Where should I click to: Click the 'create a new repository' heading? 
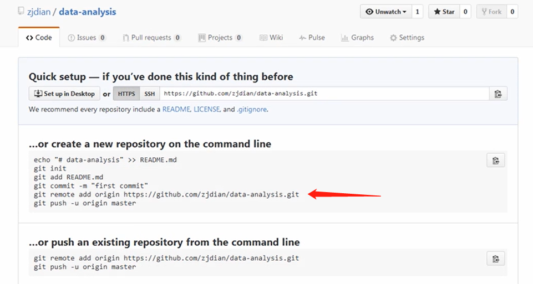[x=150, y=144]
